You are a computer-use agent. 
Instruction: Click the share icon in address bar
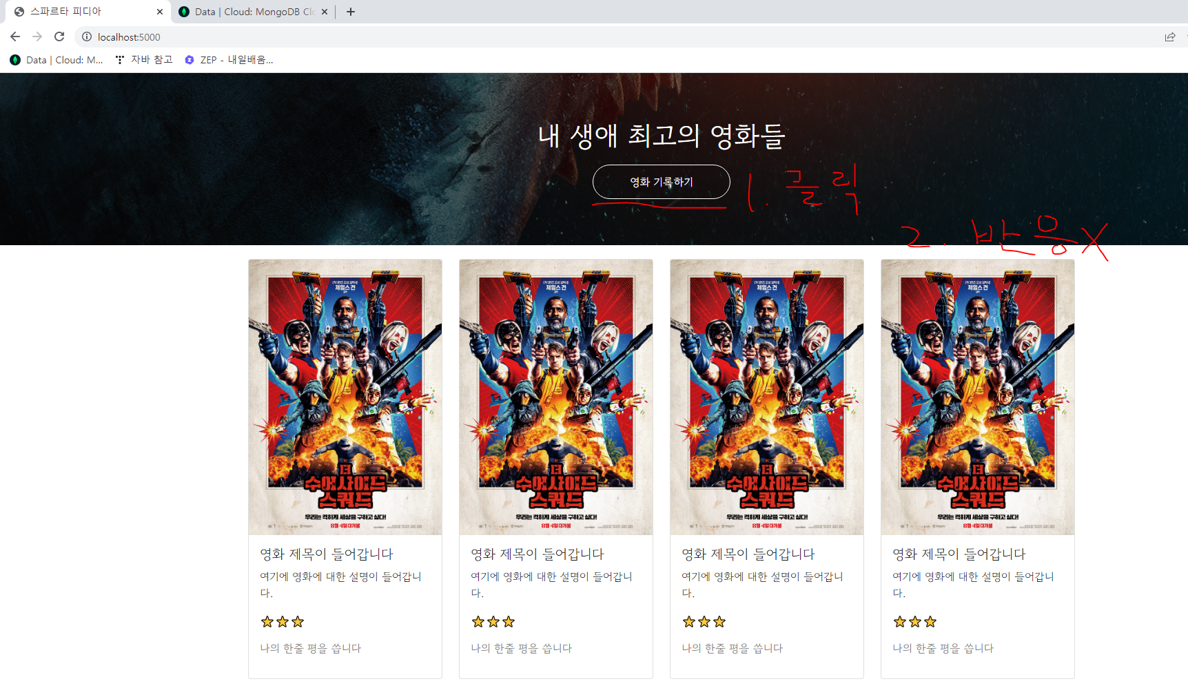coord(1169,37)
